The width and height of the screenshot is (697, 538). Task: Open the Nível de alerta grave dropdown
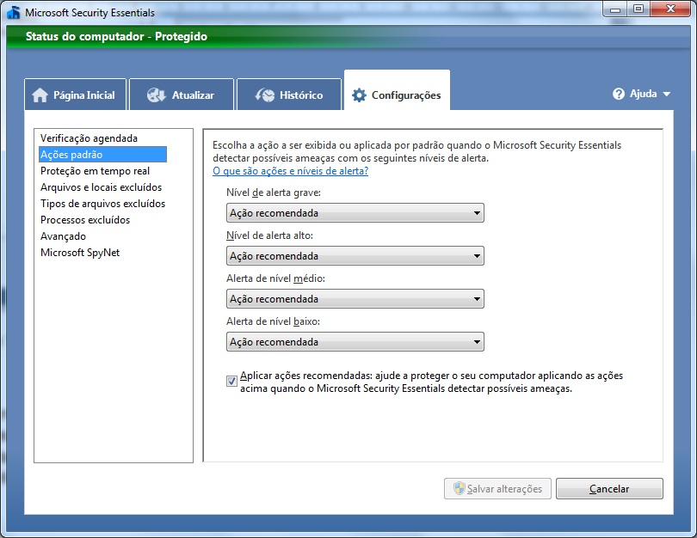[355, 213]
